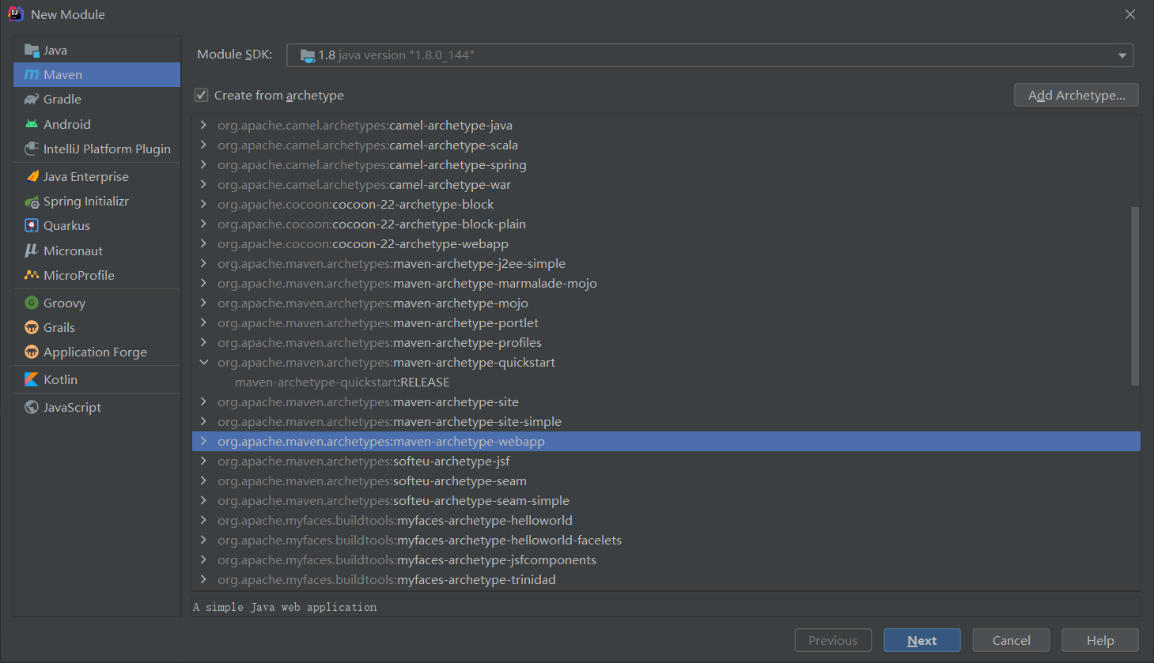
Task: Choose Spring Initializr in module list
Action: 96,202
